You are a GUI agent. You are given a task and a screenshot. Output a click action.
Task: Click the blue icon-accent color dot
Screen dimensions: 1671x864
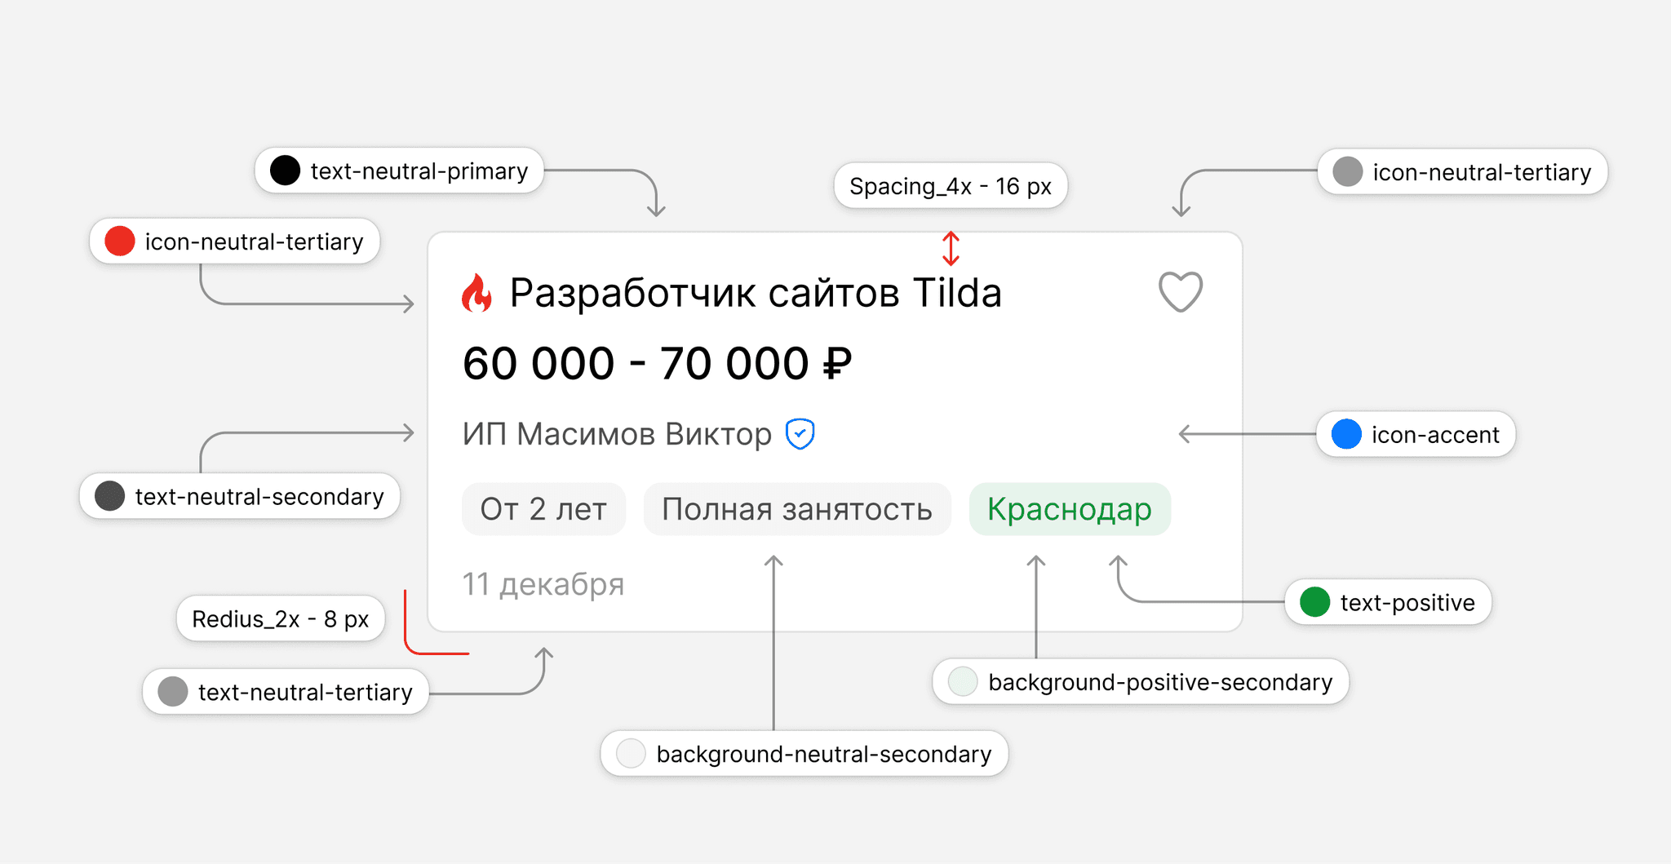tap(1346, 434)
